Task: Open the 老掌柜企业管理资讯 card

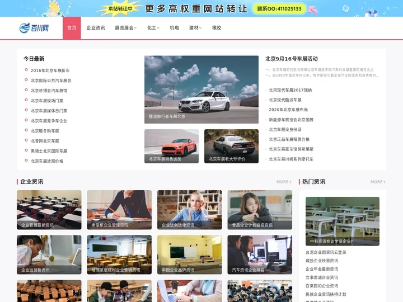Action: tap(119, 210)
